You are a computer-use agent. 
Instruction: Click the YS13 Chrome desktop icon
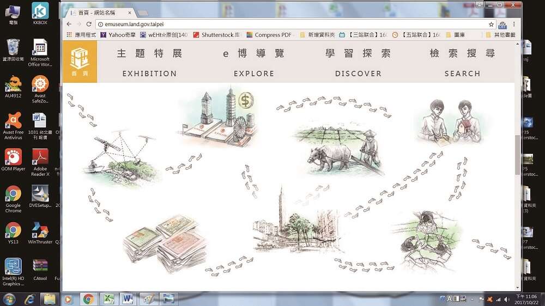tap(13, 232)
